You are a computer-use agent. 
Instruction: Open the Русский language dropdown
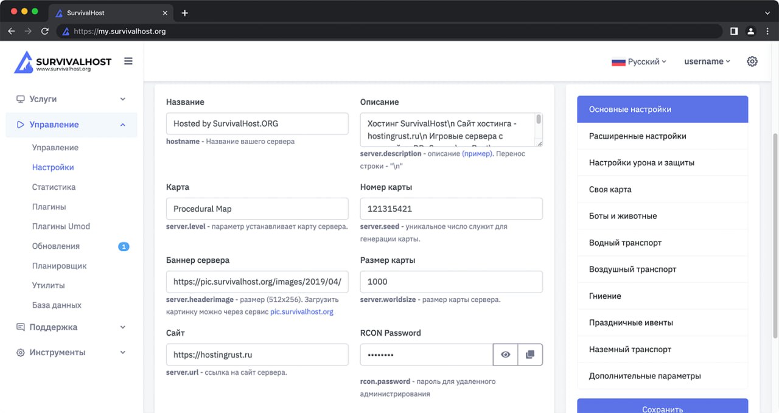pos(639,61)
